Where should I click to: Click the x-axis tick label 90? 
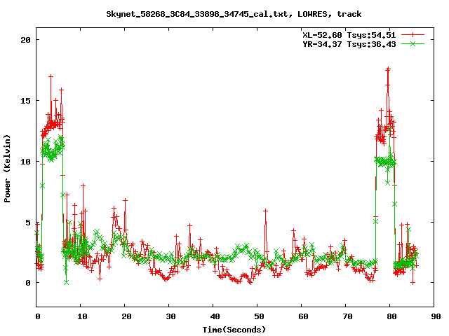(436, 316)
